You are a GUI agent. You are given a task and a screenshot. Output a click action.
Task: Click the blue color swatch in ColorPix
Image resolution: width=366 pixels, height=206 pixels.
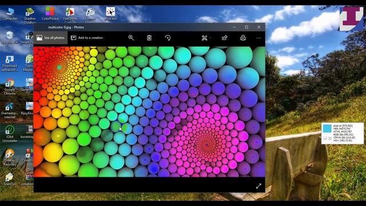point(327,128)
